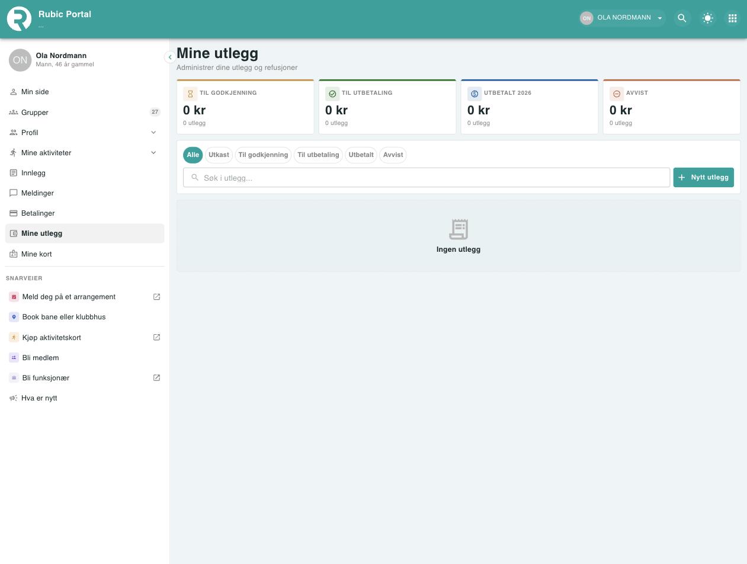Collapse the sidebar with the chevron button

[x=170, y=57]
